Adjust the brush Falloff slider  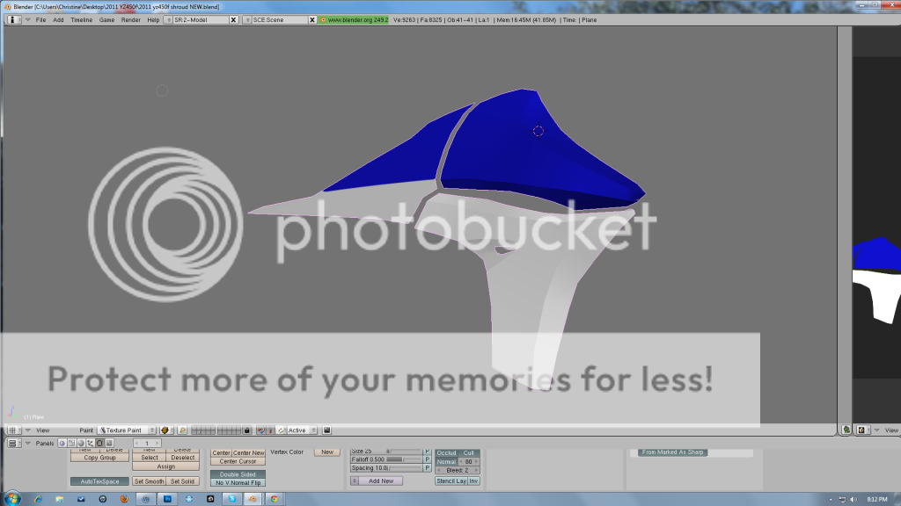click(x=387, y=460)
